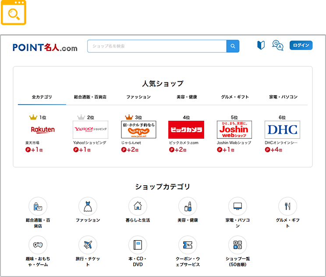Click the 旅行・チケット category label
Screen dimensions: 326x277
[88, 262]
